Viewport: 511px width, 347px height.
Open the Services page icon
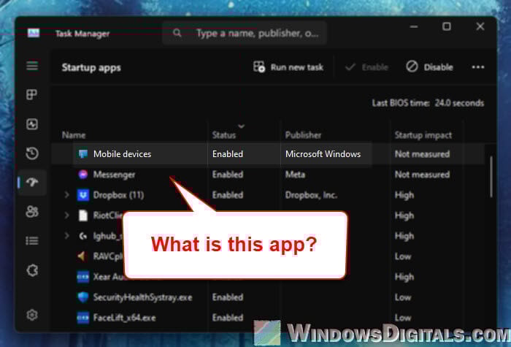tap(32, 270)
